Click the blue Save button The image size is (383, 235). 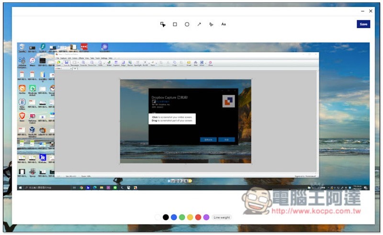pos(363,24)
